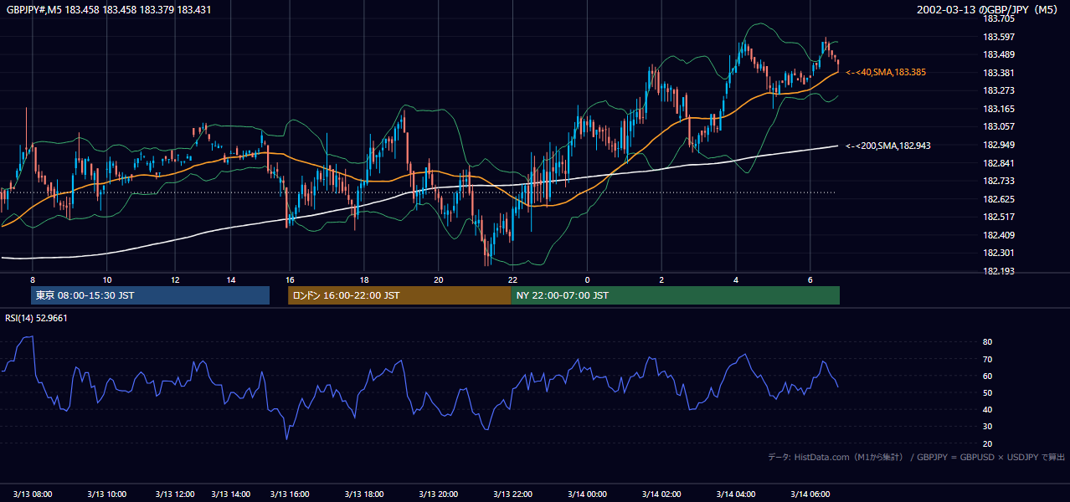Click the GBPJPY#,M5 symbol header text

[x=109, y=9]
